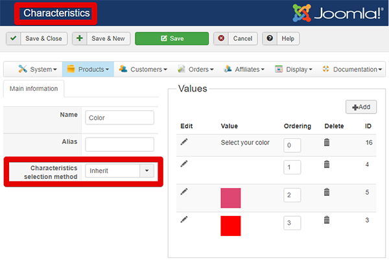389x262 pixels.
Task: Click trash icon for value ID 4
Action: click(327, 164)
